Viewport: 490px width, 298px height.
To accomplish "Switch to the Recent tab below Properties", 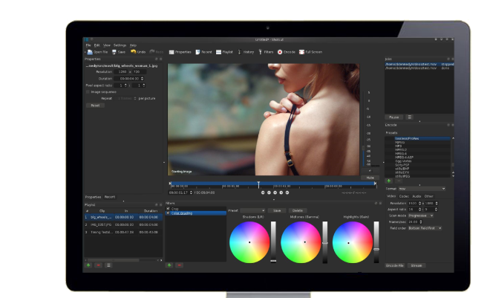I will (110, 197).
